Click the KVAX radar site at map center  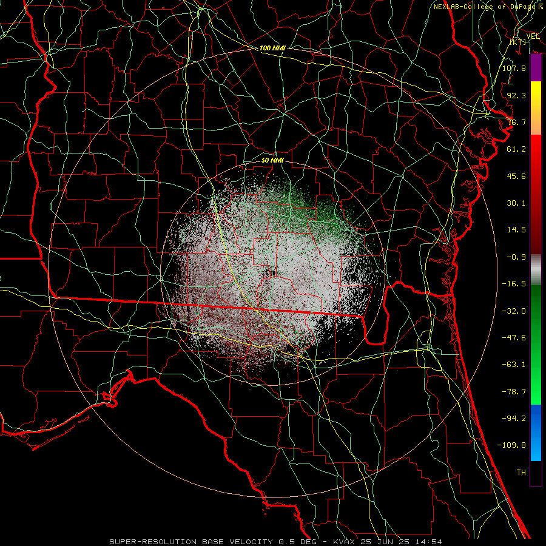(x=272, y=273)
